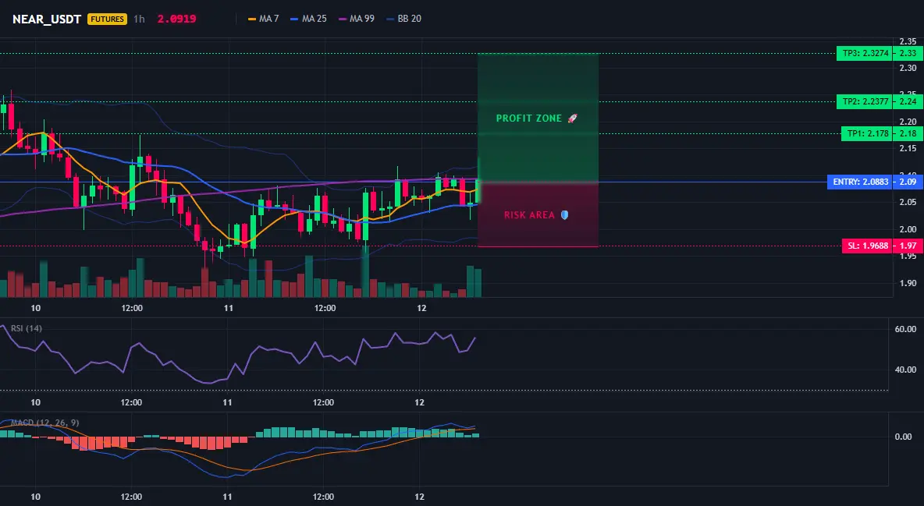Click the current price 2.0919
Viewport: 924px width, 506px height.
point(177,19)
